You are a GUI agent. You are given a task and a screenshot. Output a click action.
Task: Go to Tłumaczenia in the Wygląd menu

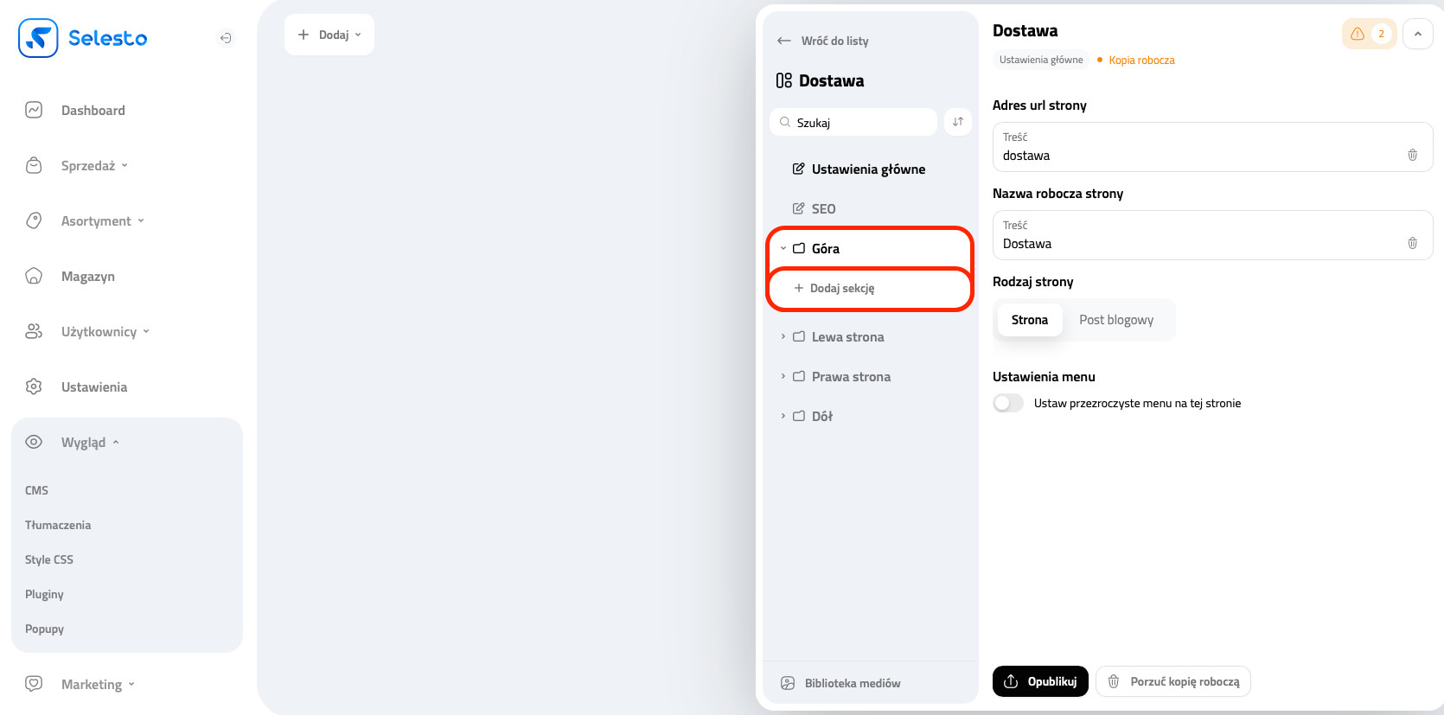click(58, 525)
